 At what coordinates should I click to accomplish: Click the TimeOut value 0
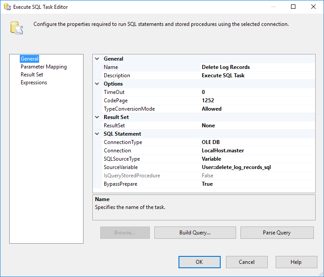pos(258,92)
